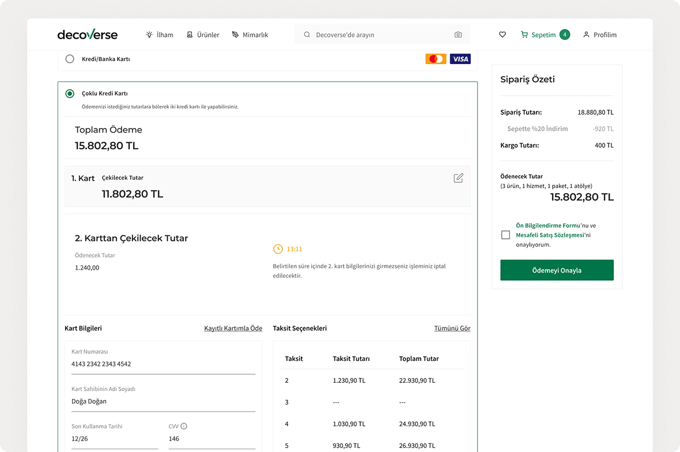Click the Mastercard logo icon
Image resolution: width=680 pixels, height=452 pixels.
point(436,59)
